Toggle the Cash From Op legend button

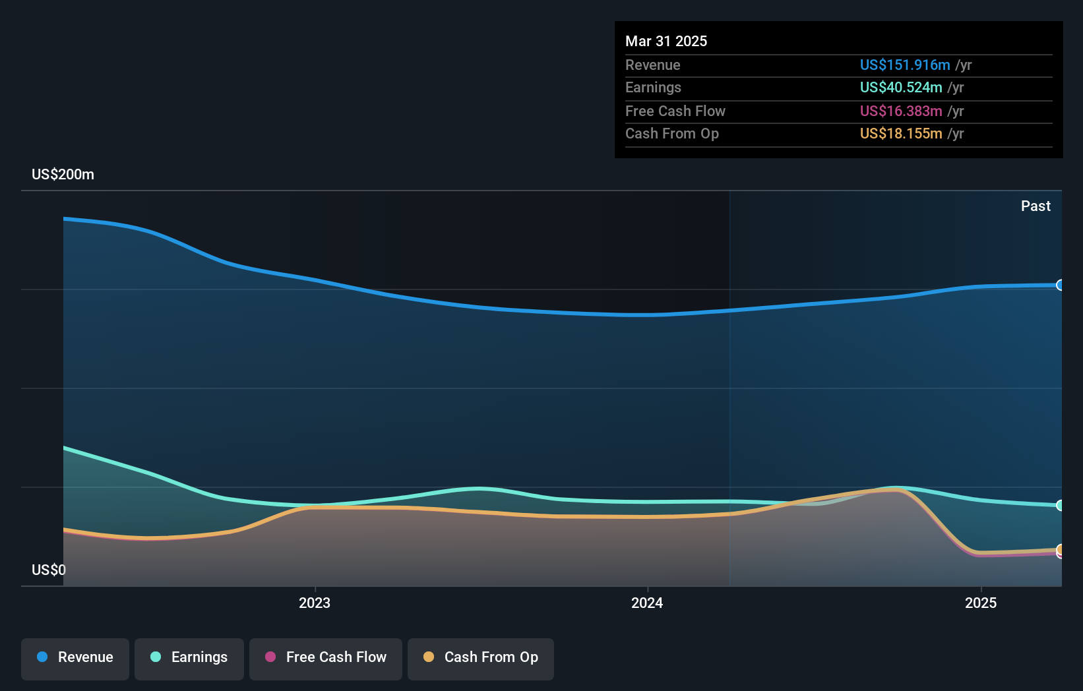481,659
